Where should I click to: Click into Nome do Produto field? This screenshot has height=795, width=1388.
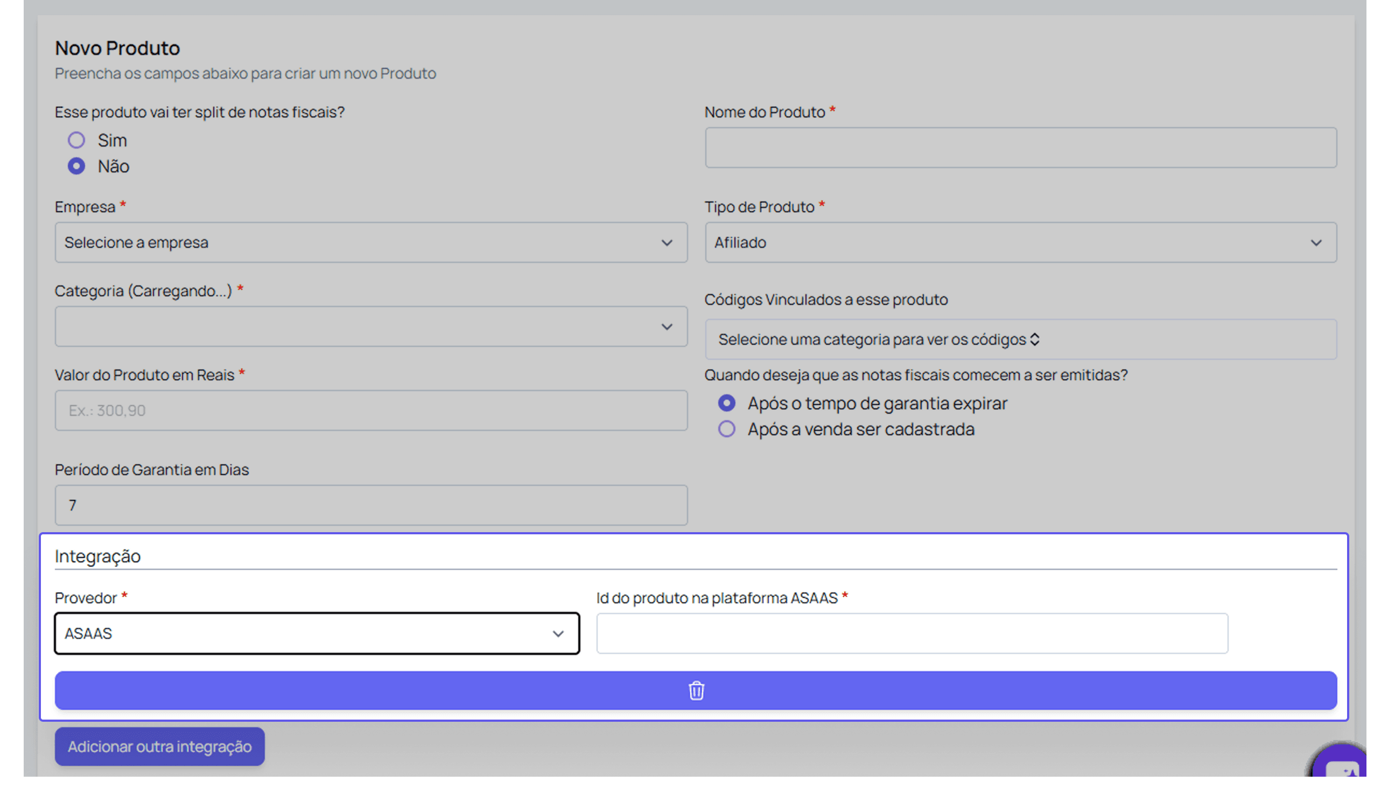[1020, 148]
